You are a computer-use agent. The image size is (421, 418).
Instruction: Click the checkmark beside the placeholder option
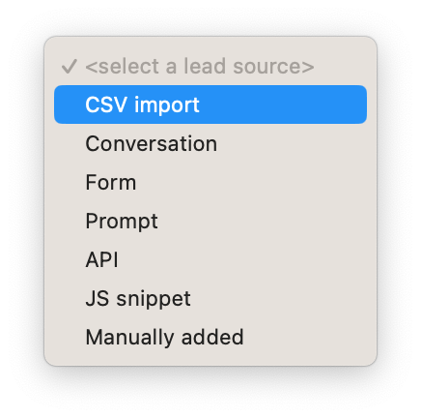point(70,66)
